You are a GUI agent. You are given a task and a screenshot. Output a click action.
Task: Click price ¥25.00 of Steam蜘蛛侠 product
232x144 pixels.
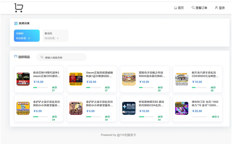click(91, 82)
